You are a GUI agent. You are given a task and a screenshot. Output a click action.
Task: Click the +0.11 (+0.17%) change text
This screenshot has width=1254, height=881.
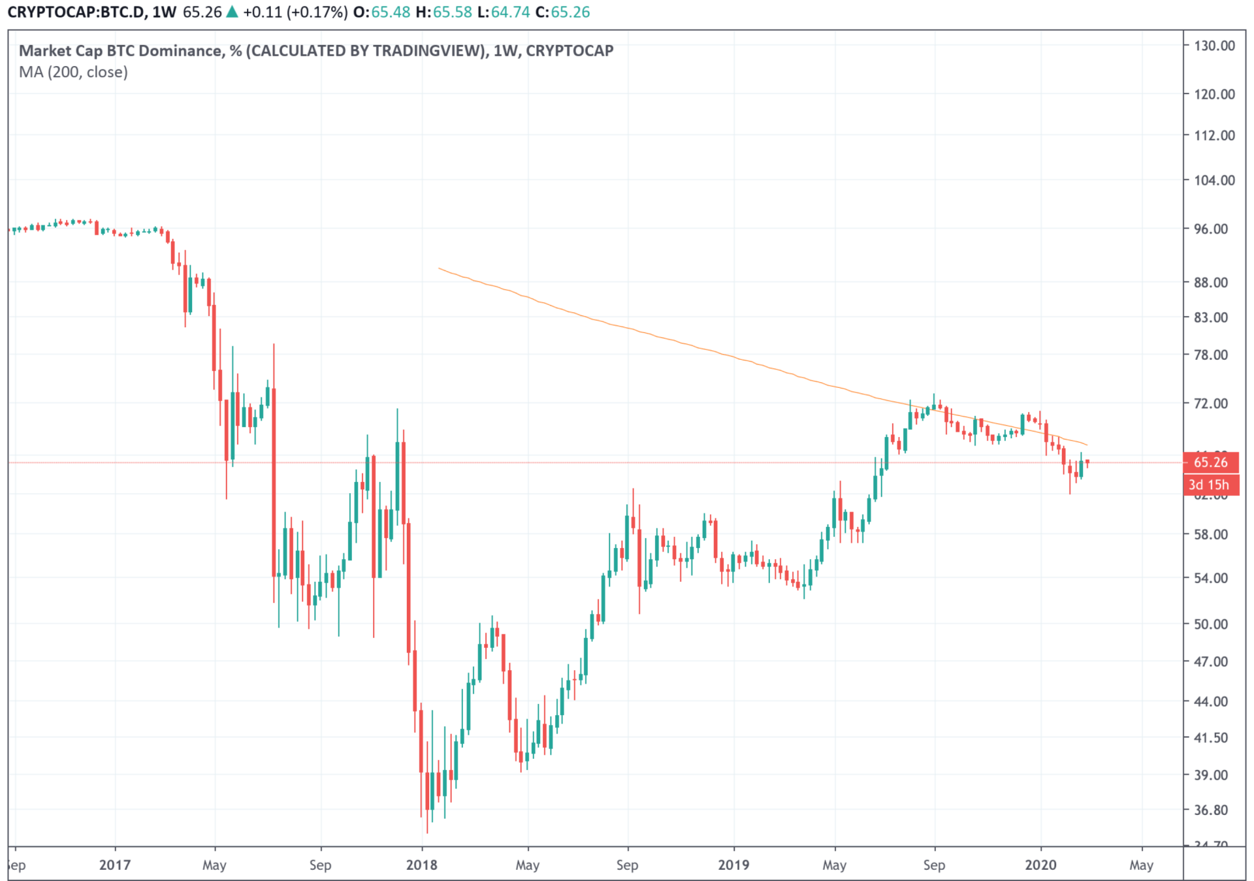295,12
